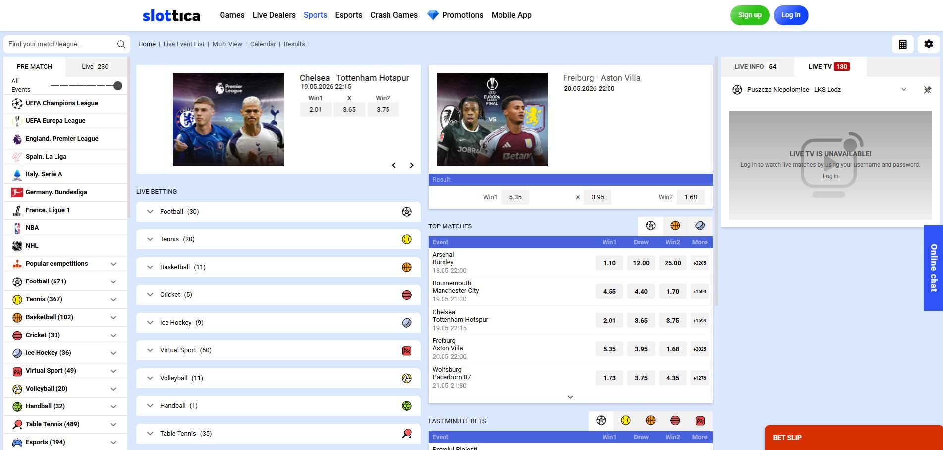Click the Find your match/league search field
Image resolution: width=943 pixels, height=450 pixels.
pyautogui.click(x=67, y=44)
